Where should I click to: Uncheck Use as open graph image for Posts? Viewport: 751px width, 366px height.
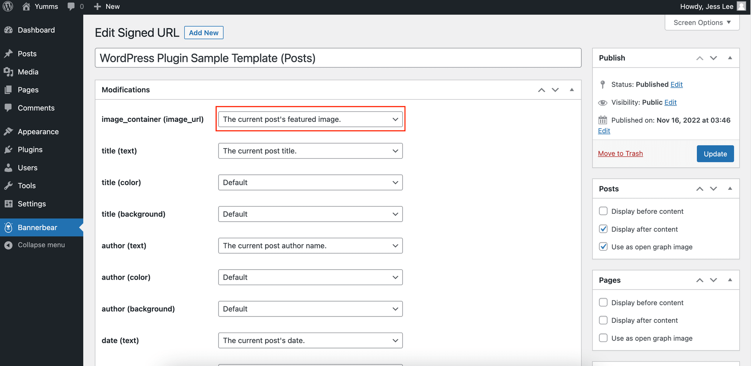[603, 247]
